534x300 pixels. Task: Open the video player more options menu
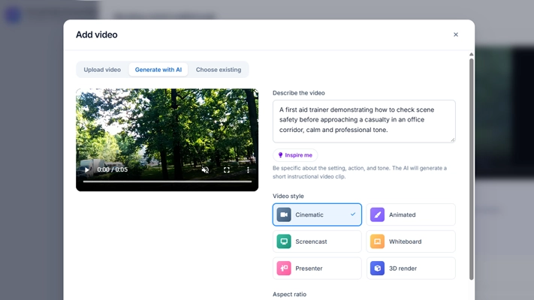point(248,169)
